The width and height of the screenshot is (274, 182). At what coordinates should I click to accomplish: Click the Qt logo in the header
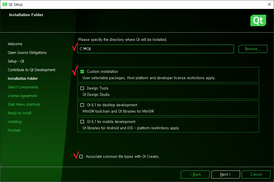click(258, 20)
